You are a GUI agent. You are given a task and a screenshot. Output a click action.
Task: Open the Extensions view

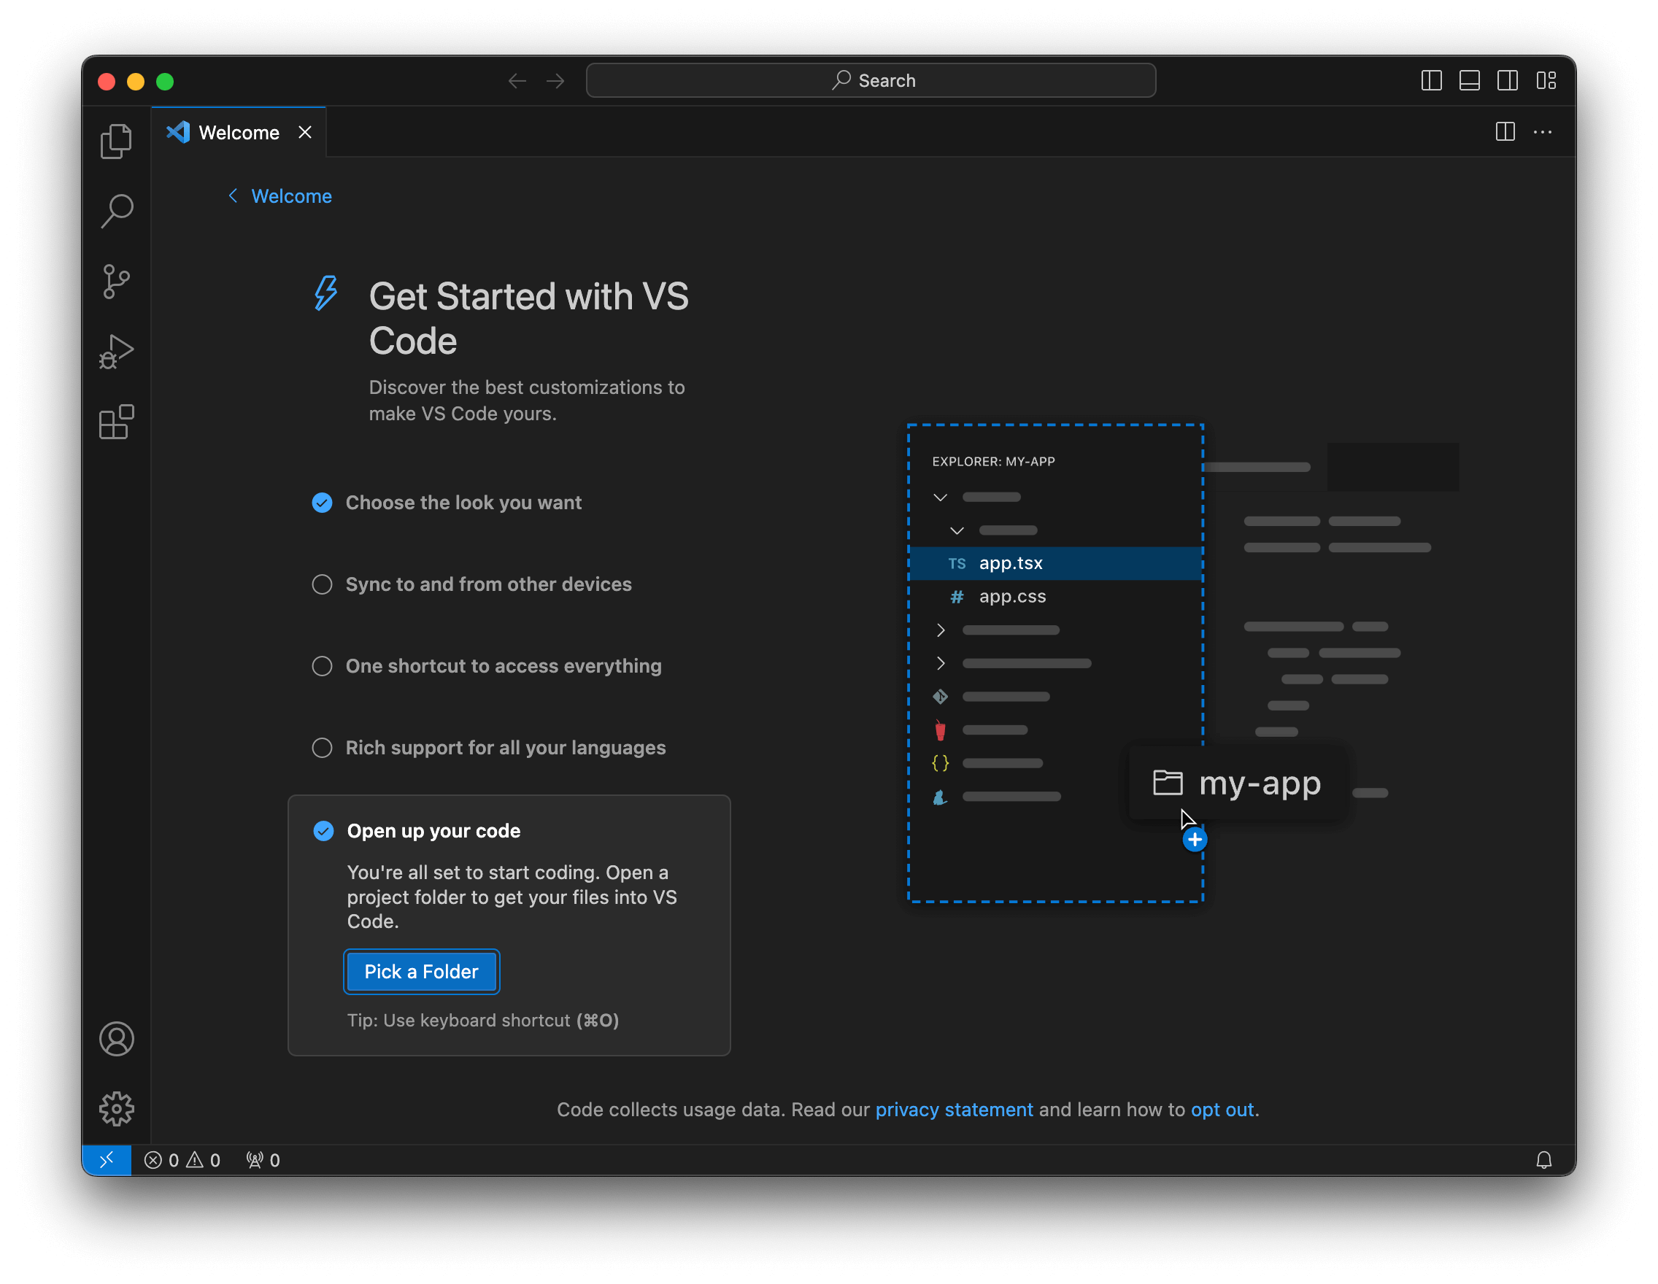116,422
